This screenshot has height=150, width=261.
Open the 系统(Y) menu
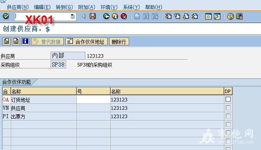click(131, 7)
